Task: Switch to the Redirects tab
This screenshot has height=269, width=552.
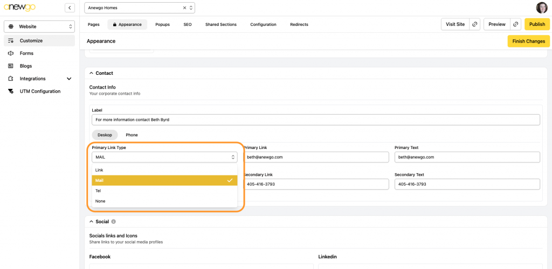Action: click(299, 24)
